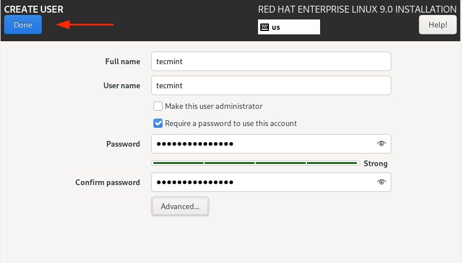Click the "Strong" strength label
462x263 pixels.
point(375,164)
